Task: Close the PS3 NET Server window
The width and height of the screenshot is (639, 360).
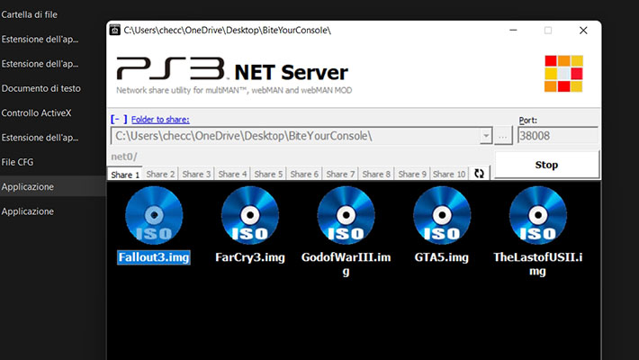Action: point(583,31)
